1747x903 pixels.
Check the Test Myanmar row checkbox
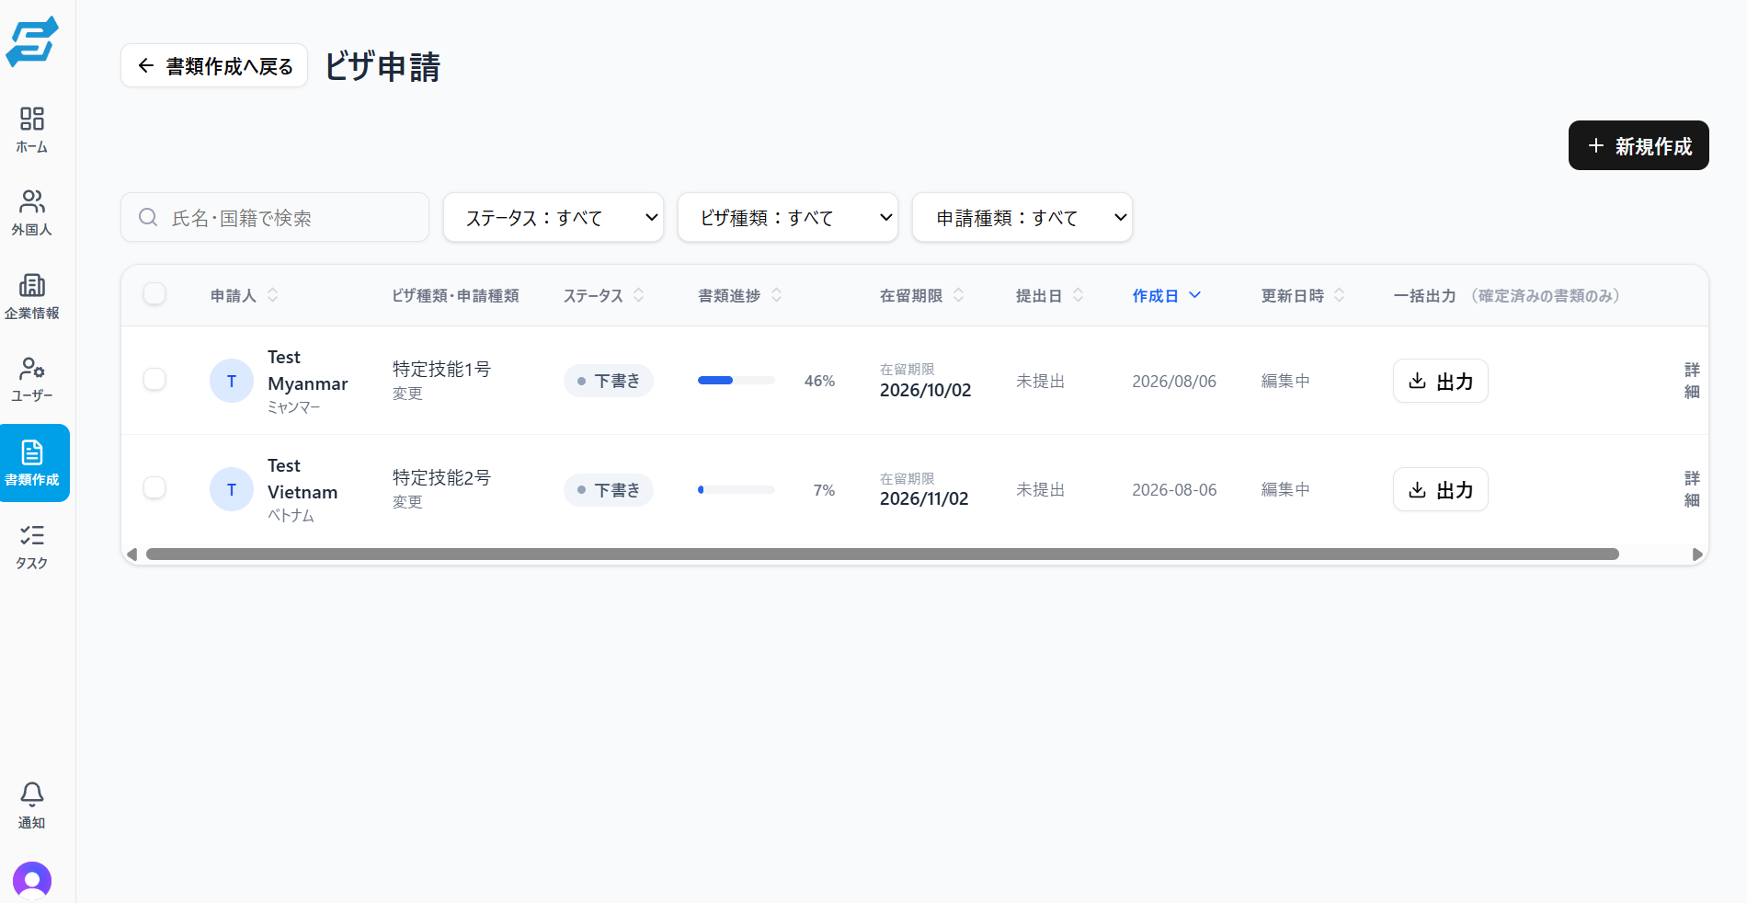[154, 379]
